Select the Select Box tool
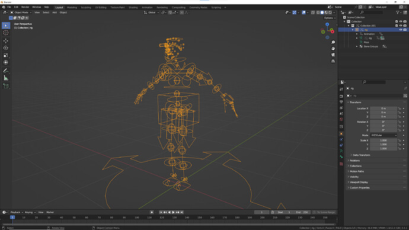Image resolution: width=409 pixels, height=230 pixels. click(x=6, y=25)
